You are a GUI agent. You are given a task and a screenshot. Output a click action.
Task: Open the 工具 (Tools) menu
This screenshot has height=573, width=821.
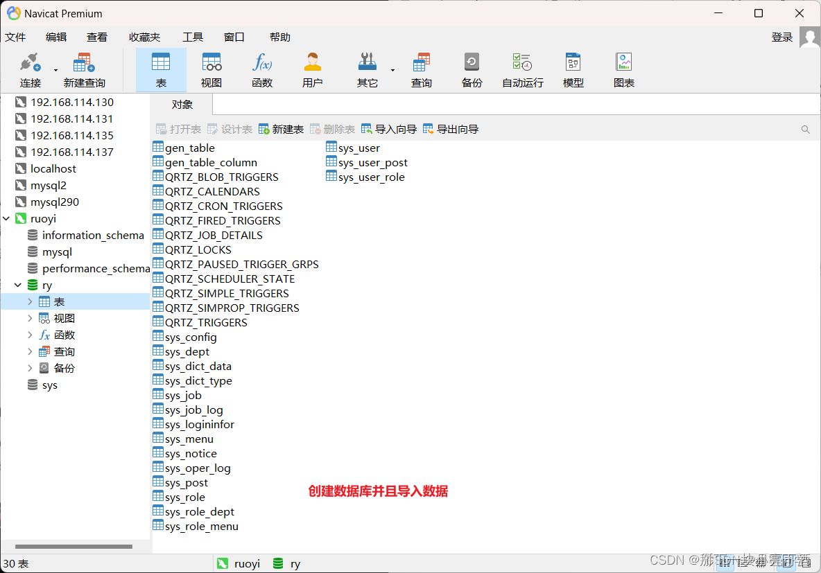click(193, 37)
